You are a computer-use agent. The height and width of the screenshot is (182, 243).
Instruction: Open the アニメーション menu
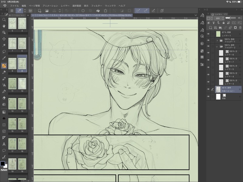[x=50, y=6]
